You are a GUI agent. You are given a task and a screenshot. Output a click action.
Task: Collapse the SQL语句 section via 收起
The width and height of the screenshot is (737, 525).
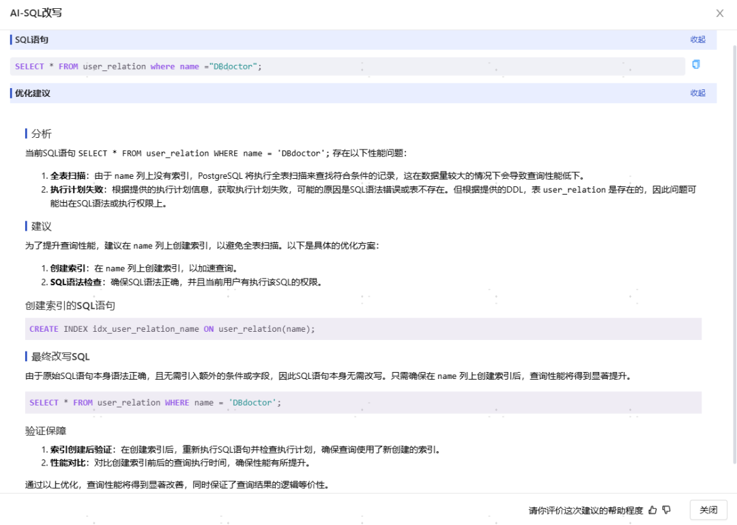tap(697, 40)
